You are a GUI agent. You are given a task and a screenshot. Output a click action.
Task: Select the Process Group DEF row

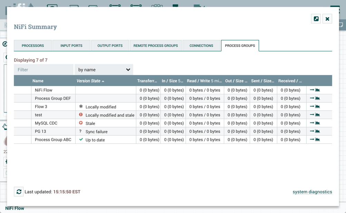click(x=53, y=98)
